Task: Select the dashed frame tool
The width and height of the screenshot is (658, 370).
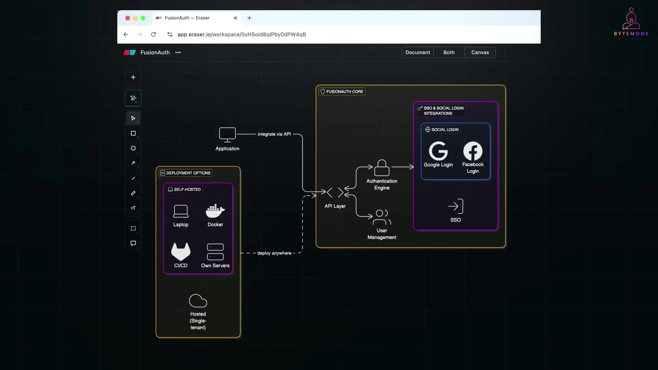Action: pyautogui.click(x=133, y=229)
